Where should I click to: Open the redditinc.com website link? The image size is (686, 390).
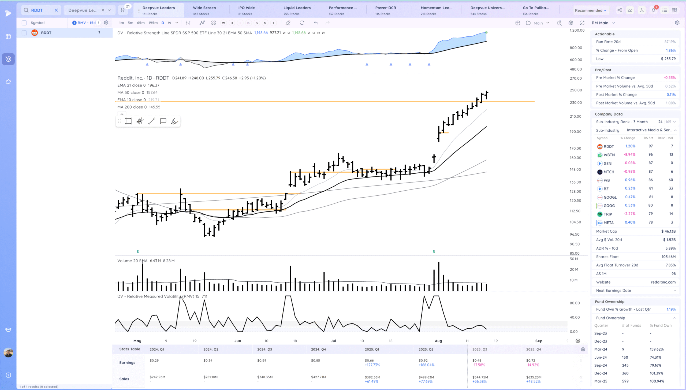[x=663, y=282]
